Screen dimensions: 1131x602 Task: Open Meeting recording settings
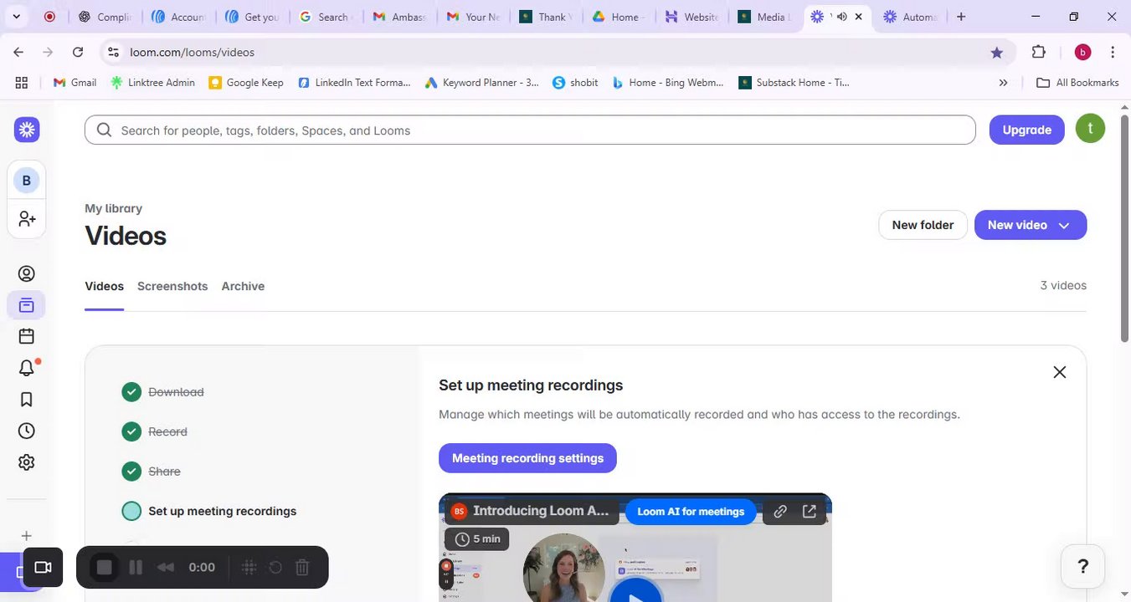[x=527, y=458]
